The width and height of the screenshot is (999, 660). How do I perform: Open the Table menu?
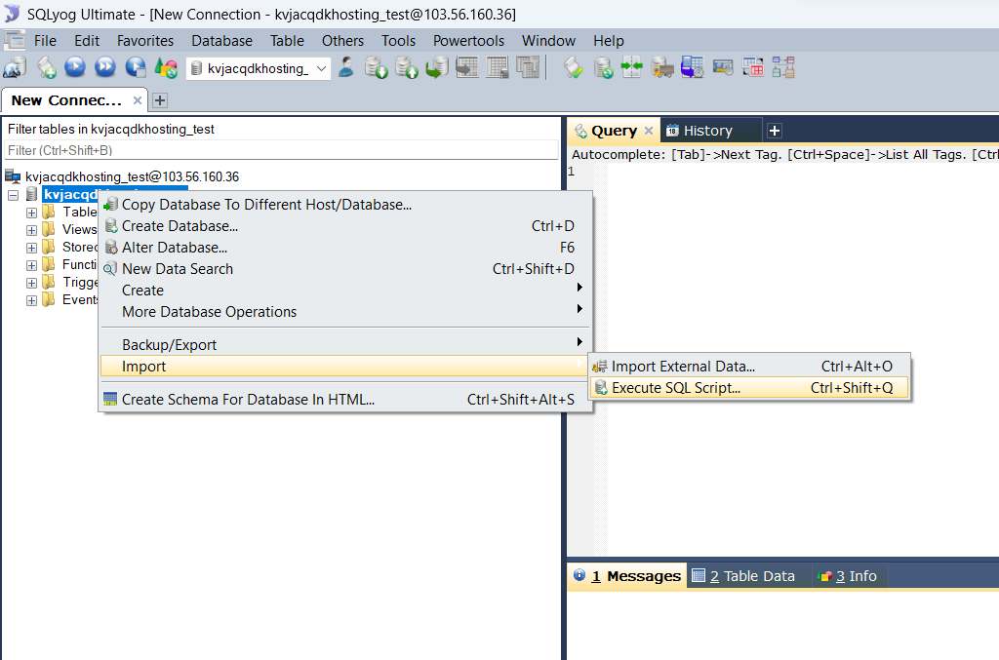click(287, 41)
